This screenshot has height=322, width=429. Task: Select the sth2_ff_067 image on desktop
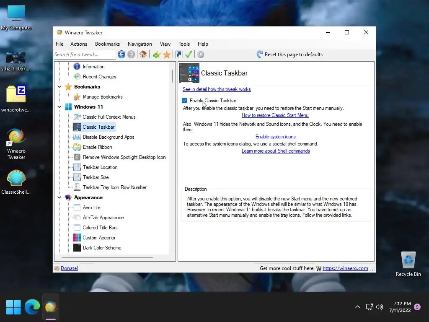tap(16, 61)
